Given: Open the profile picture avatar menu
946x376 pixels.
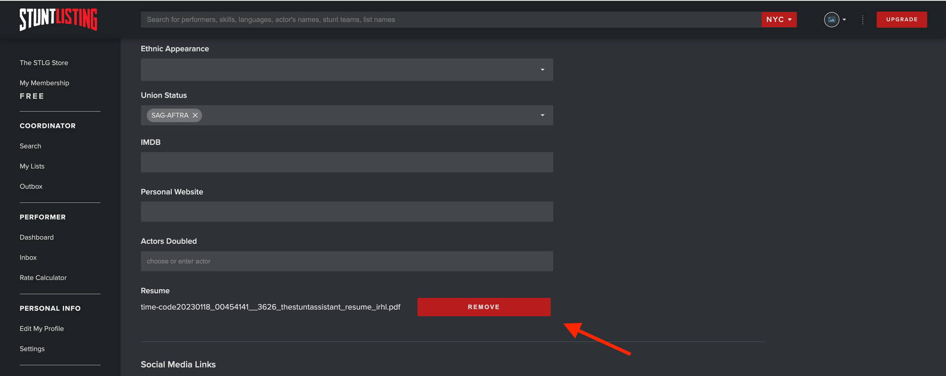Looking at the screenshot, I should point(832,19).
